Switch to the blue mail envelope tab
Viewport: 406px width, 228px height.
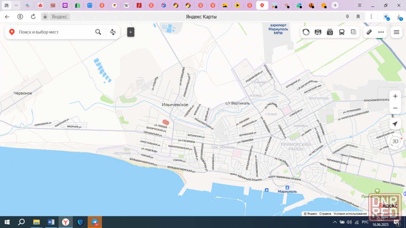pyautogui.click(x=90, y=5)
